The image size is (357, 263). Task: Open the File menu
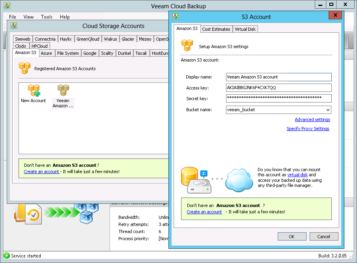[x=13, y=17]
